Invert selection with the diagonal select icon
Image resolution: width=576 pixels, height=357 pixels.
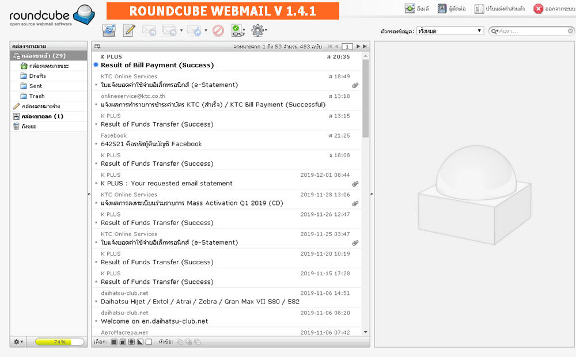141,342
